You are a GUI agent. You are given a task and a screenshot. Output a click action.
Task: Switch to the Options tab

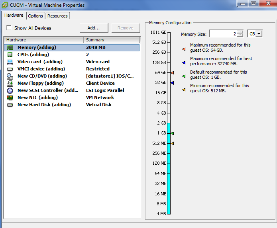pyautogui.click(x=35, y=16)
